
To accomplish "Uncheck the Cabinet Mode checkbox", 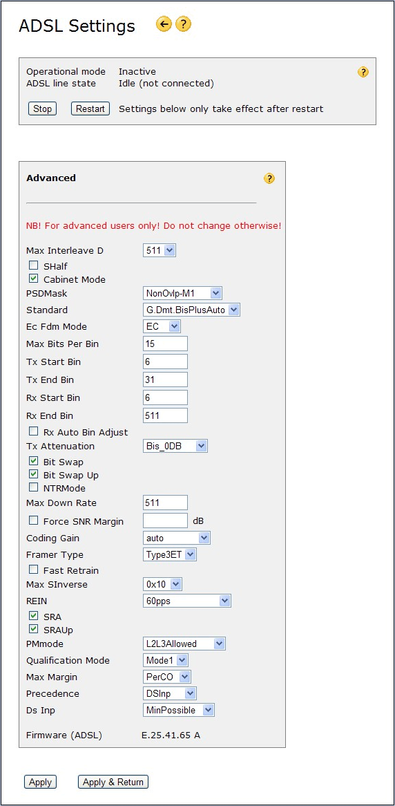I will (x=33, y=279).
